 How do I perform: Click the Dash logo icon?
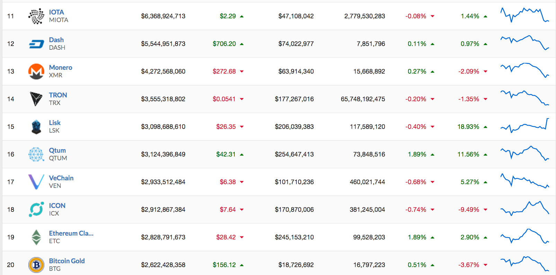coord(36,44)
